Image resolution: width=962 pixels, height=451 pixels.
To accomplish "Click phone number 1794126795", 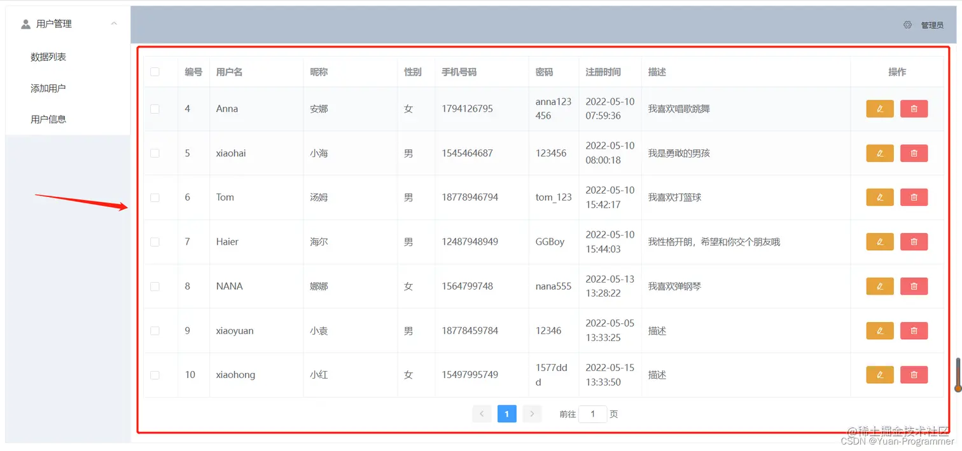I will tap(468, 109).
